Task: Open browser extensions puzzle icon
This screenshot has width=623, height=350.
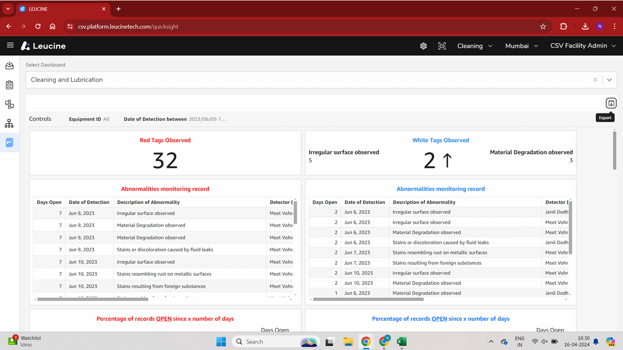Action: tap(563, 26)
